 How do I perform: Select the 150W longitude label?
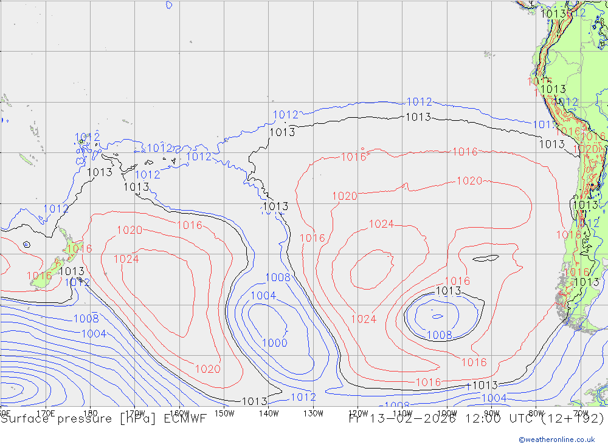coord(224,413)
